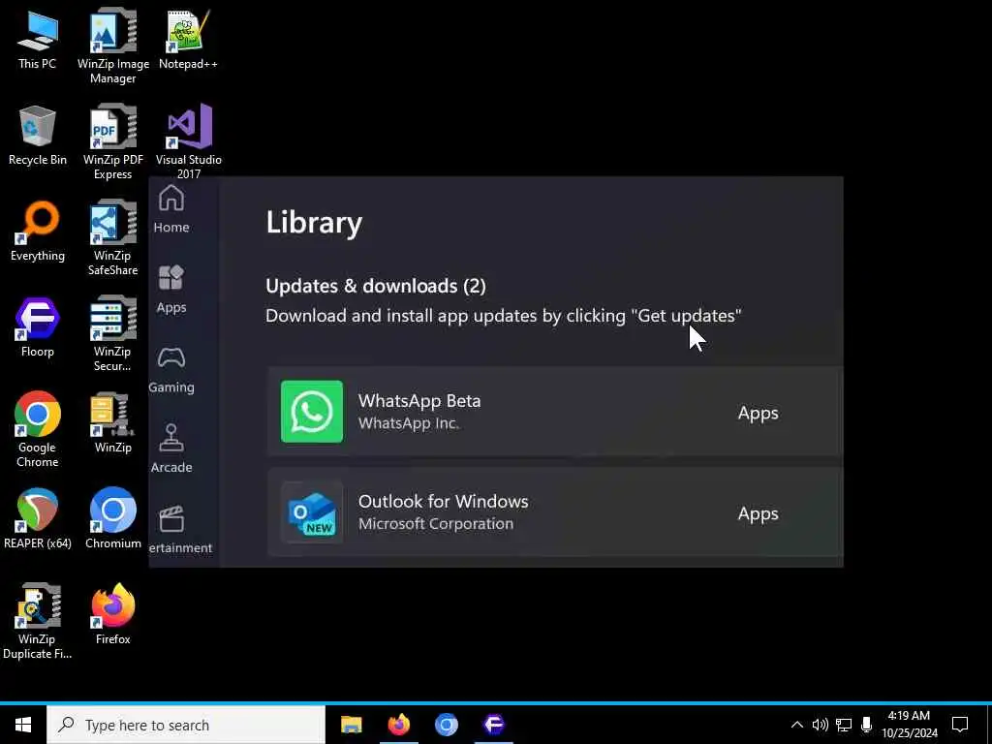
Task: Select REAPER (x64) desktop shortcut
Action: point(38,519)
